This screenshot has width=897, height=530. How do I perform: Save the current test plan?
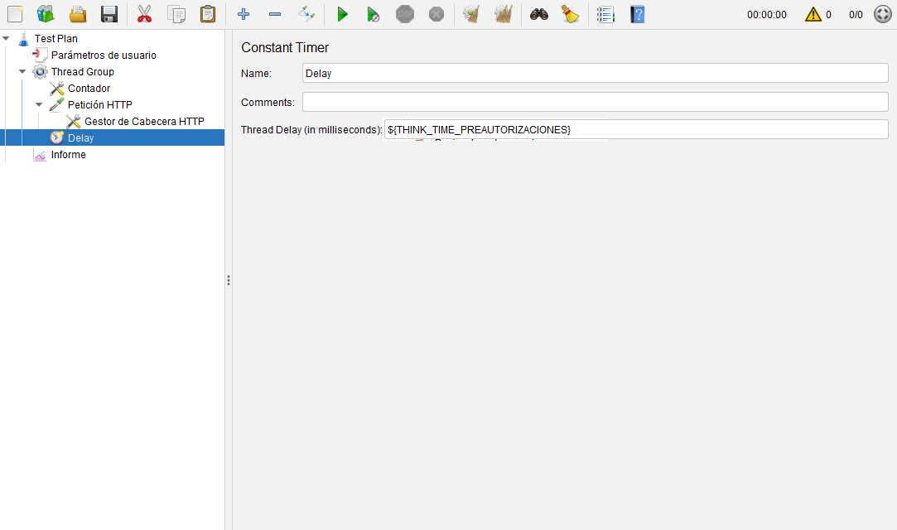point(109,14)
